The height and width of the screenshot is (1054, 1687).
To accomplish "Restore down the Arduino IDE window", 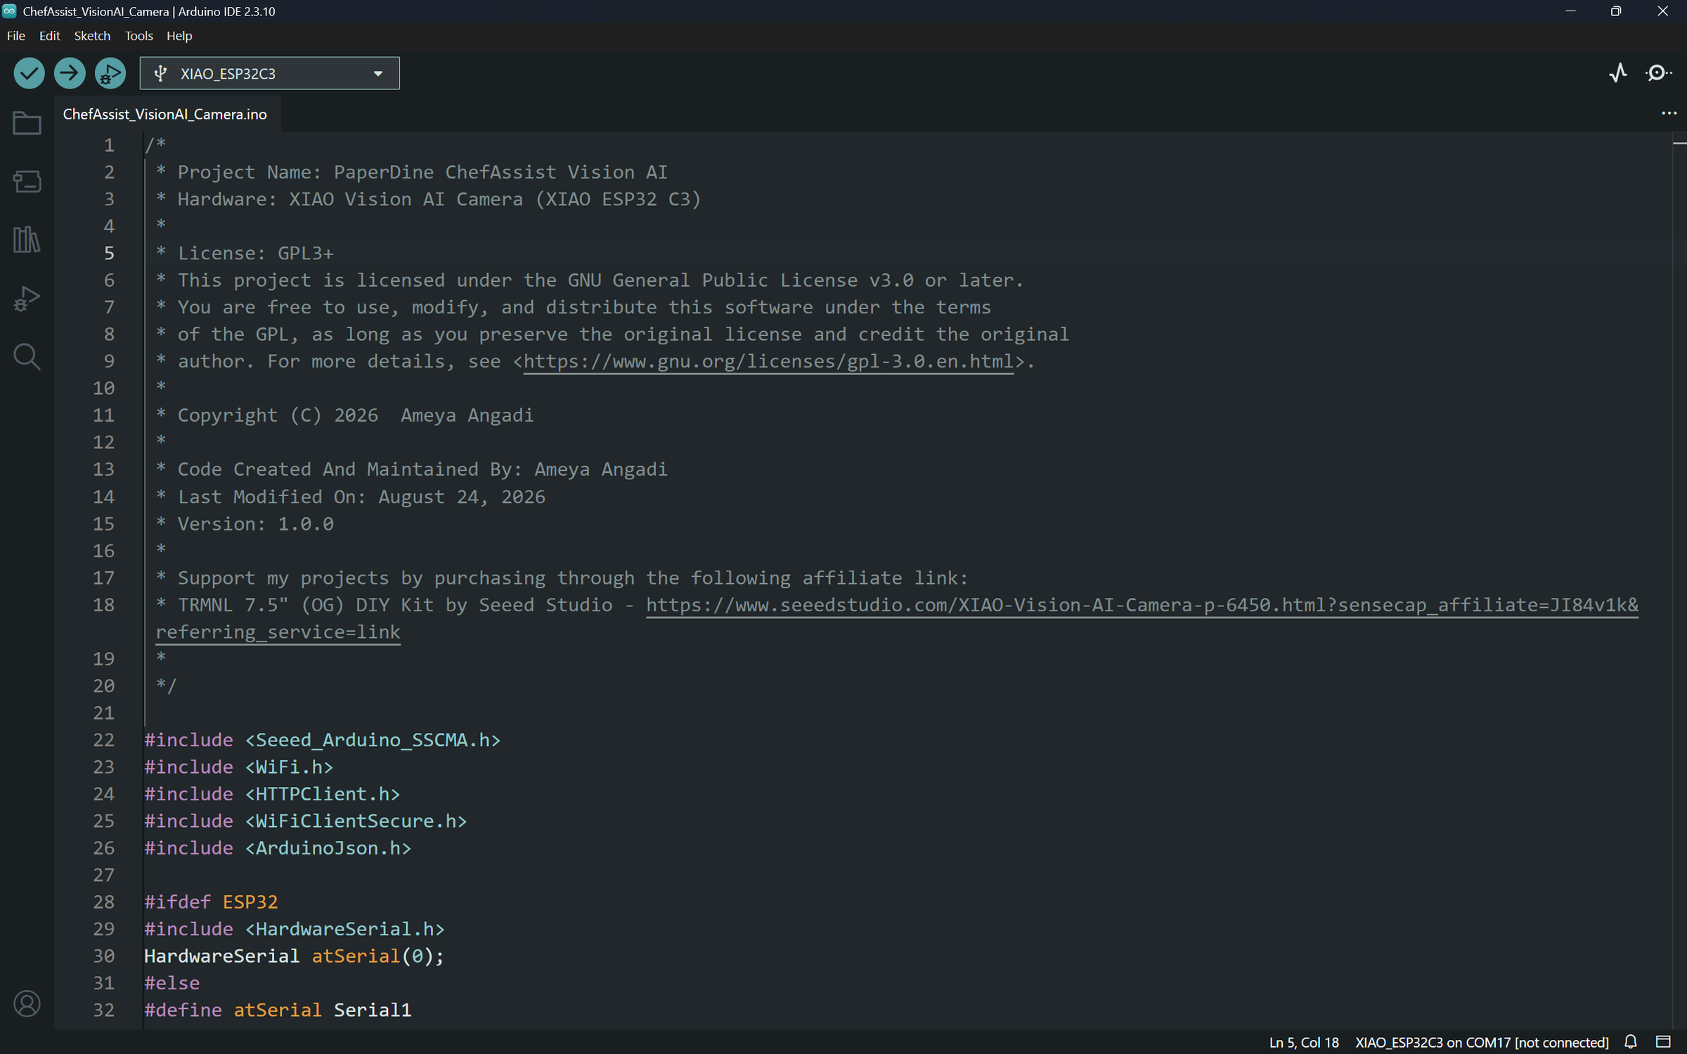I will tap(1616, 11).
